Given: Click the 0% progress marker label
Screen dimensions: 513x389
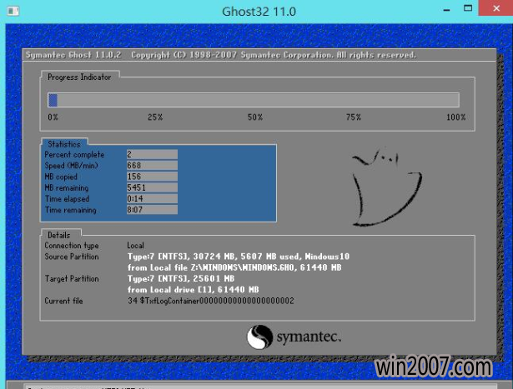Looking at the screenshot, I should (x=53, y=117).
